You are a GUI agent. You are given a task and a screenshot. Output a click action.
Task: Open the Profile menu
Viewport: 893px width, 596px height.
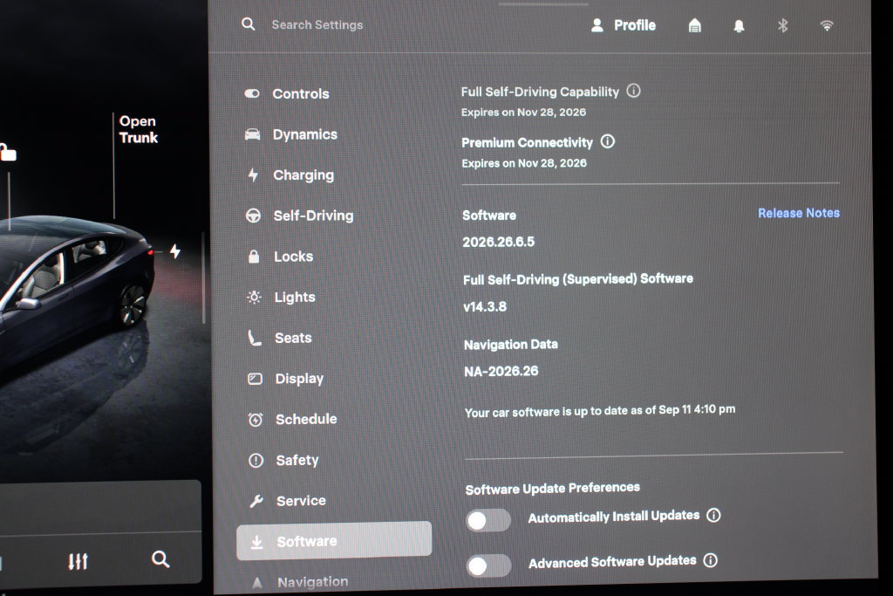point(623,25)
